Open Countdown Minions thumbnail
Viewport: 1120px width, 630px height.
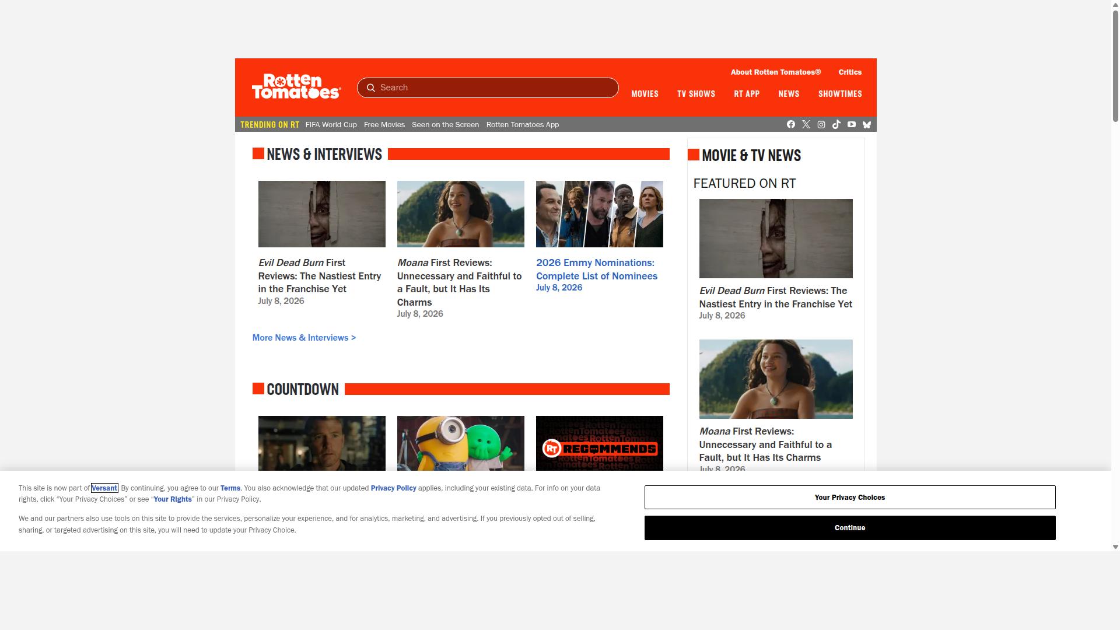pos(461,443)
